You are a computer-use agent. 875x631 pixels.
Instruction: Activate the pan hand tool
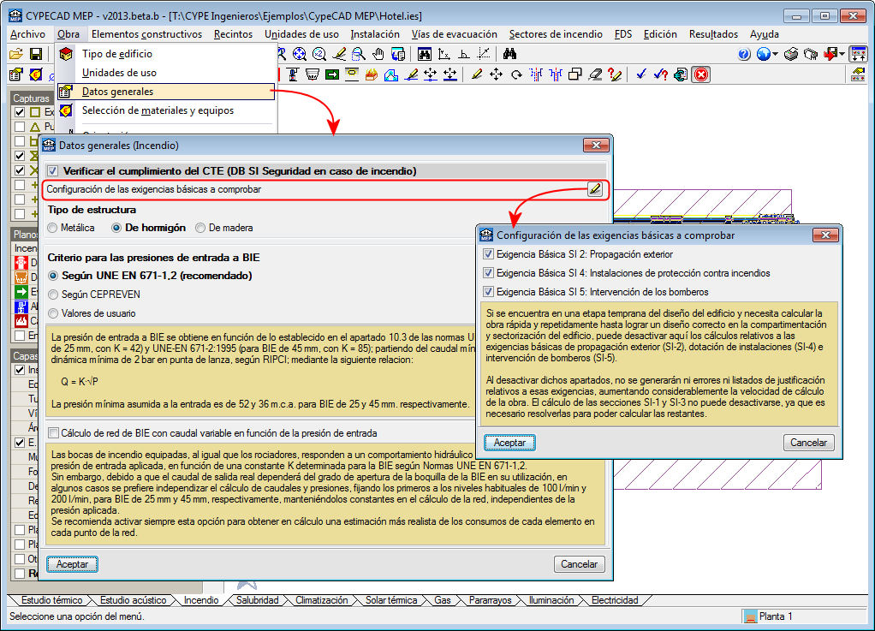coord(378,54)
